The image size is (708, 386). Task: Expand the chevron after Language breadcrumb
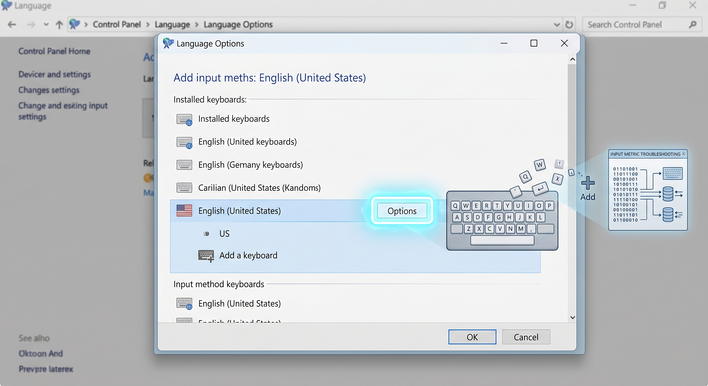pyautogui.click(x=197, y=25)
